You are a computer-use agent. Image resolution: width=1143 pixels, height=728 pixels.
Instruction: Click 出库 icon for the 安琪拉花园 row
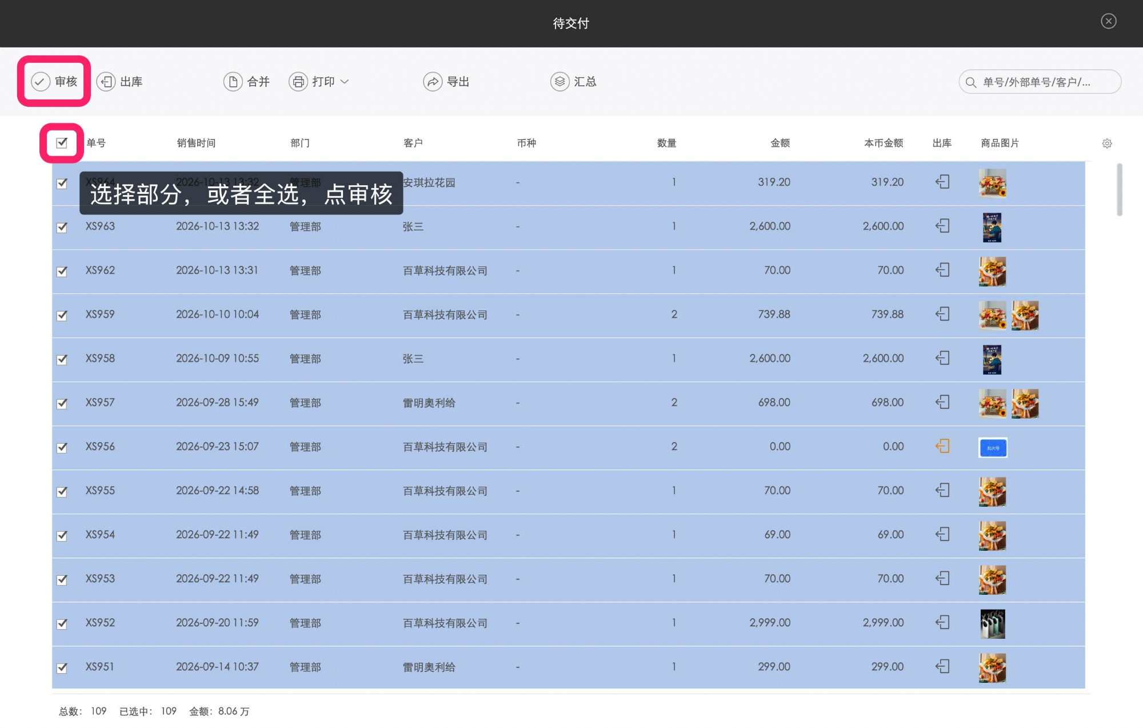(x=942, y=182)
